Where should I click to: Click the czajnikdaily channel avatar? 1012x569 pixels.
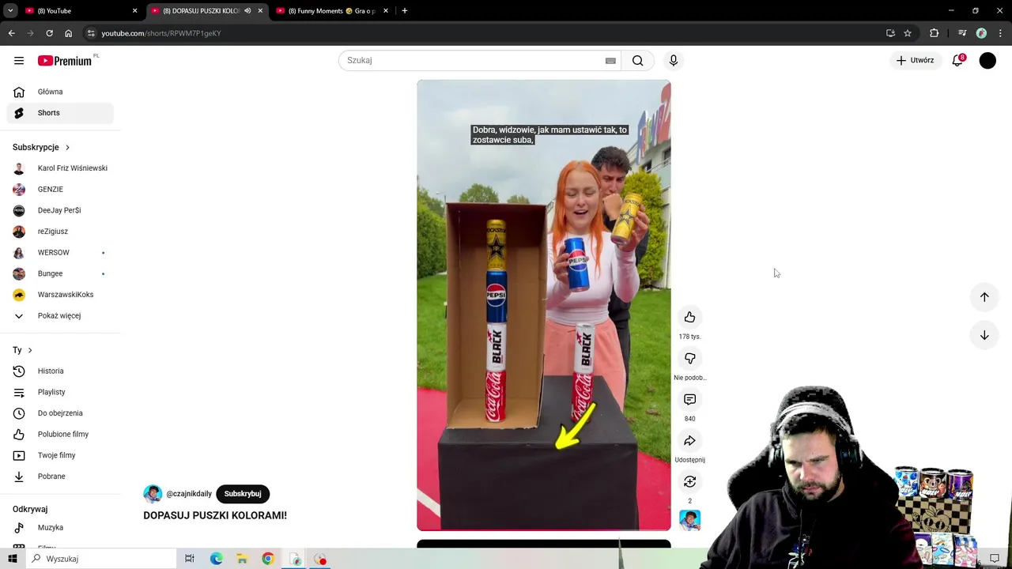tap(153, 494)
